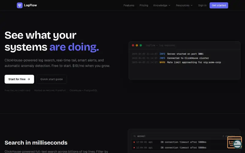The image size is (245, 153).
Task: Open the Features nav item
Action: (129, 6)
